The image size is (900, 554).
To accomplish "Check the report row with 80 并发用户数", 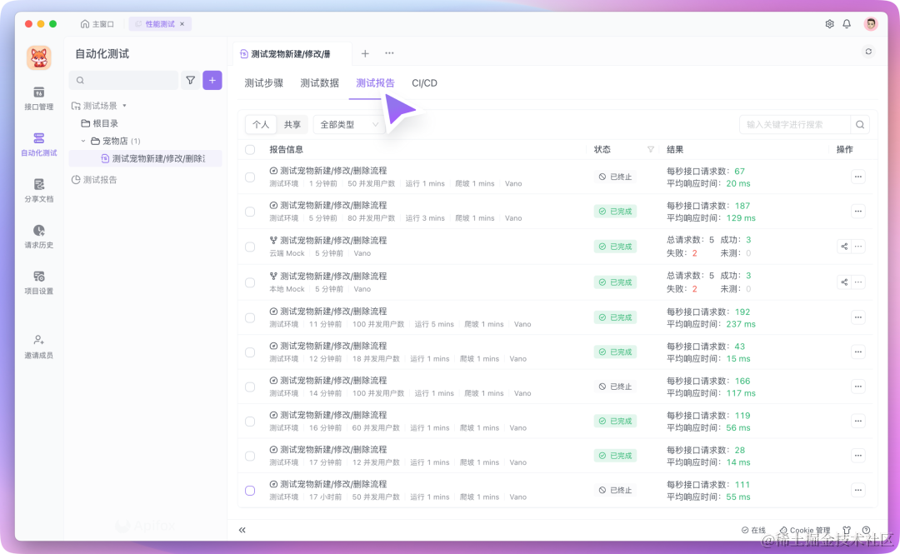I will (x=250, y=212).
